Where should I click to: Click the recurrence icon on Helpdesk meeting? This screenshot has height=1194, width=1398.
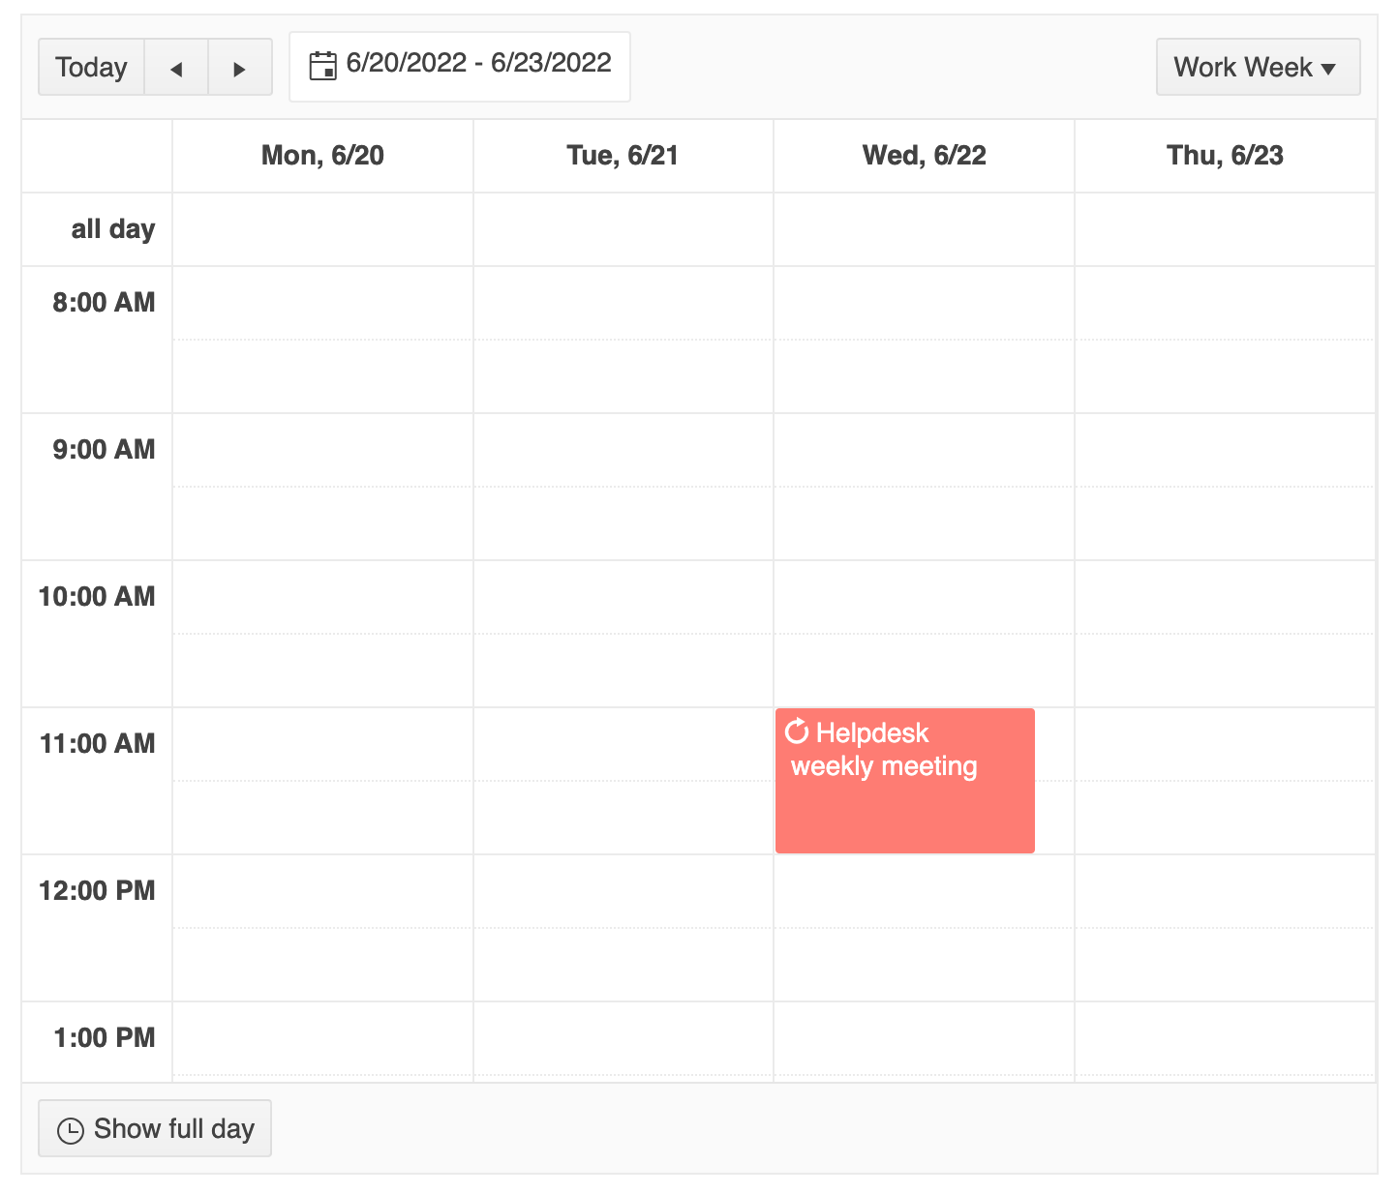tap(797, 731)
